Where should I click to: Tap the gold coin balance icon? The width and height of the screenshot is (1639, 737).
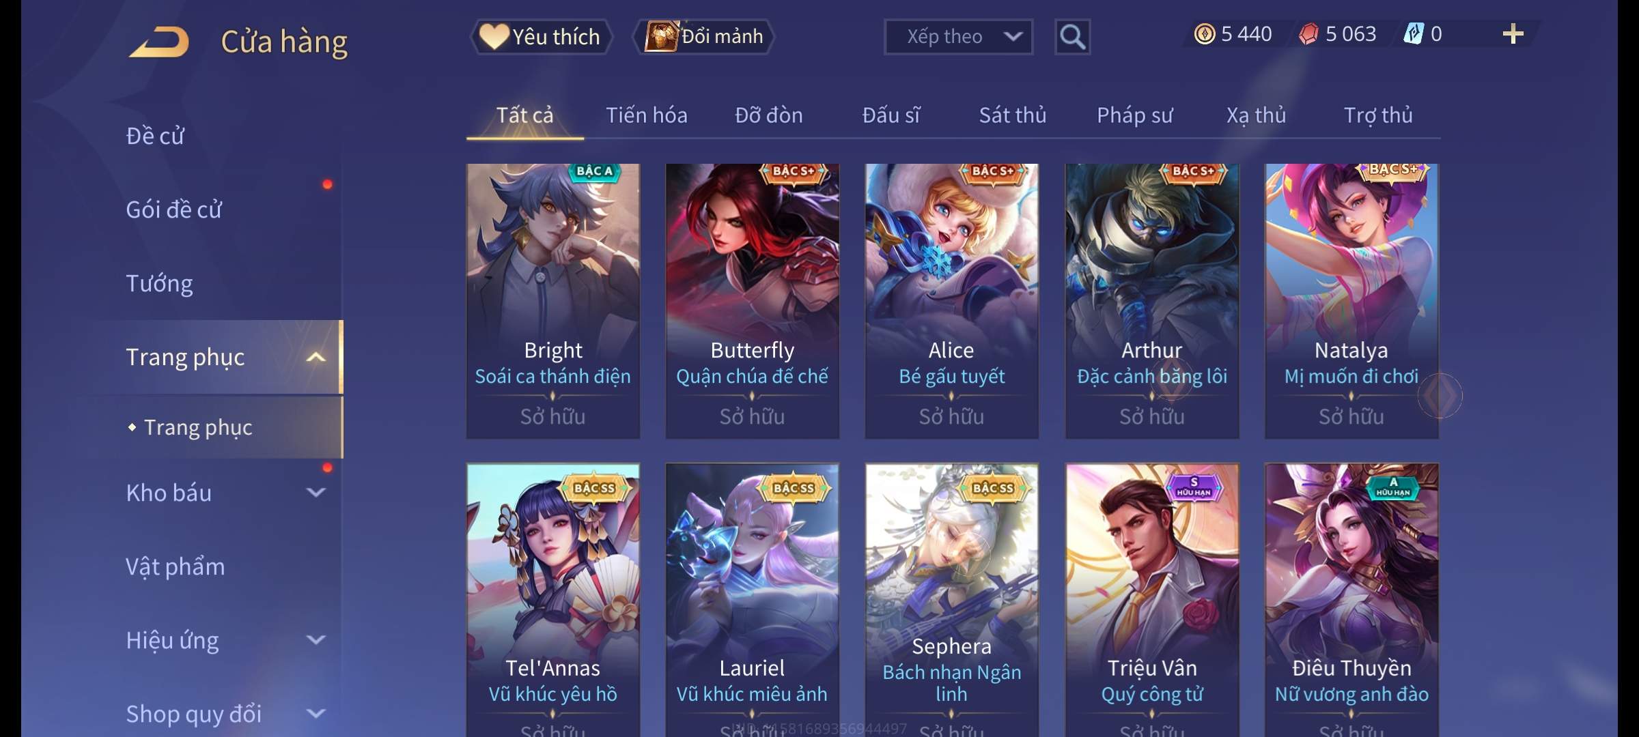pyautogui.click(x=1205, y=34)
